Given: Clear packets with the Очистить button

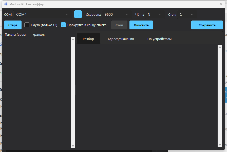Looking at the screenshot, I should pyautogui.click(x=141, y=25).
